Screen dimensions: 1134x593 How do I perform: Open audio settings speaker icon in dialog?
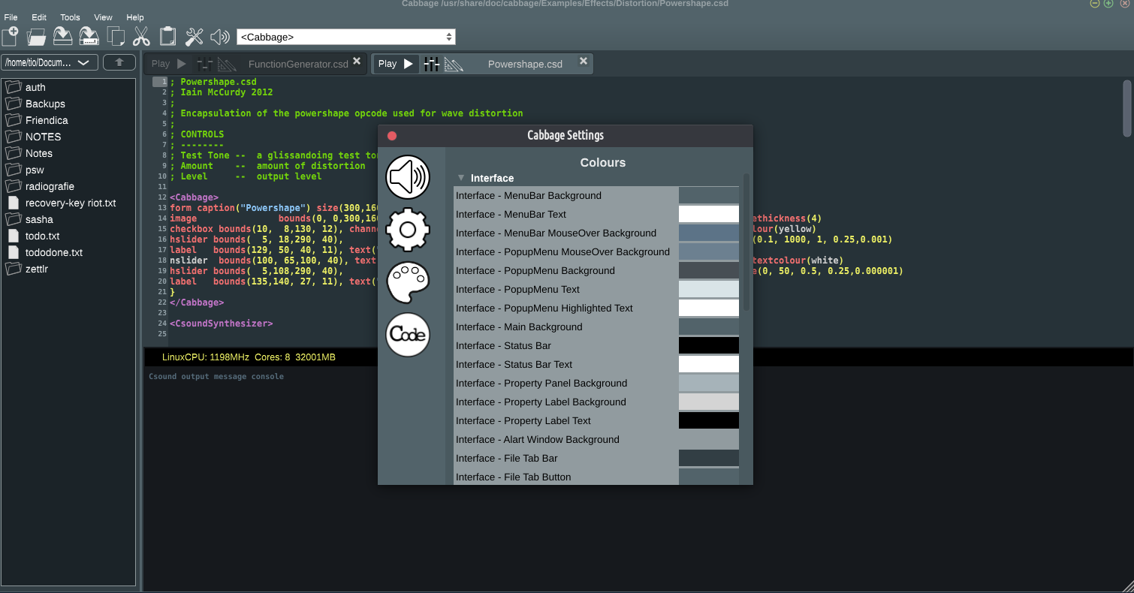pos(408,178)
